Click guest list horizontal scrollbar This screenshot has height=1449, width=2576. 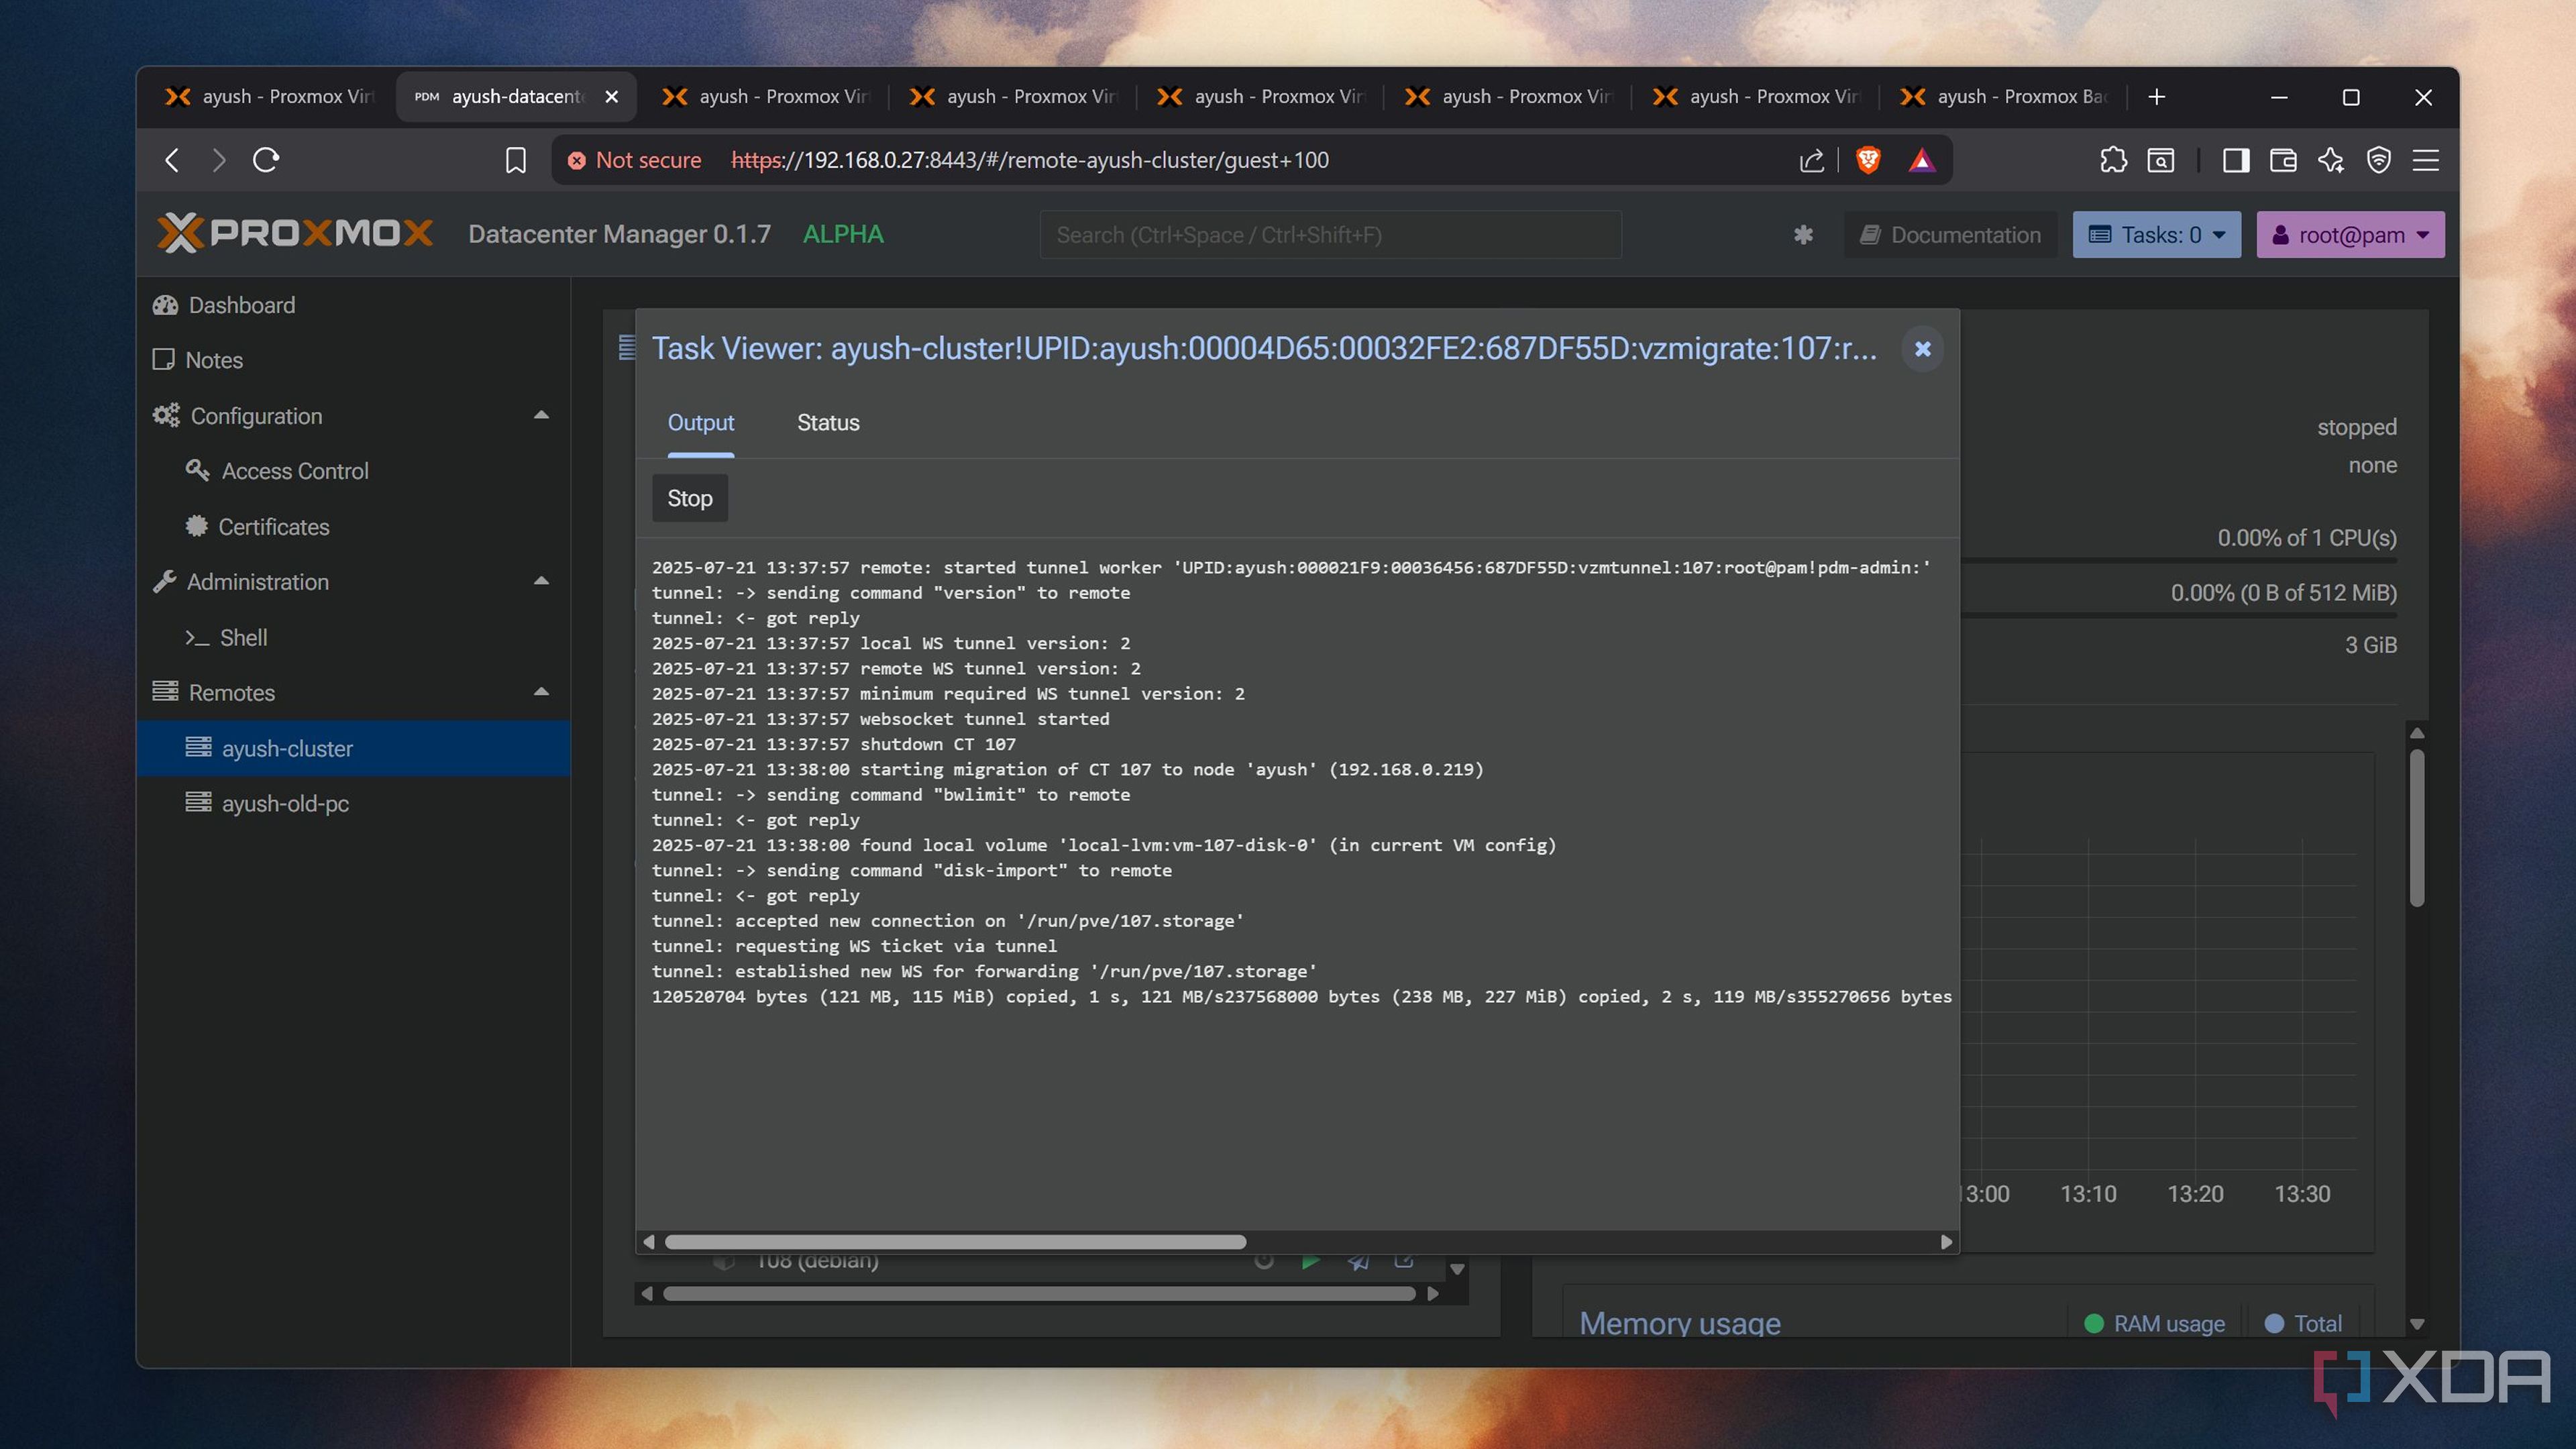tap(1039, 1294)
